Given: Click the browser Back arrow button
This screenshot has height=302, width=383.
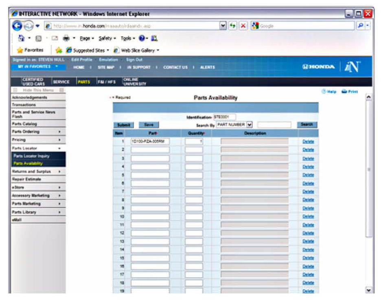Looking at the screenshot, I should click(17, 26).
